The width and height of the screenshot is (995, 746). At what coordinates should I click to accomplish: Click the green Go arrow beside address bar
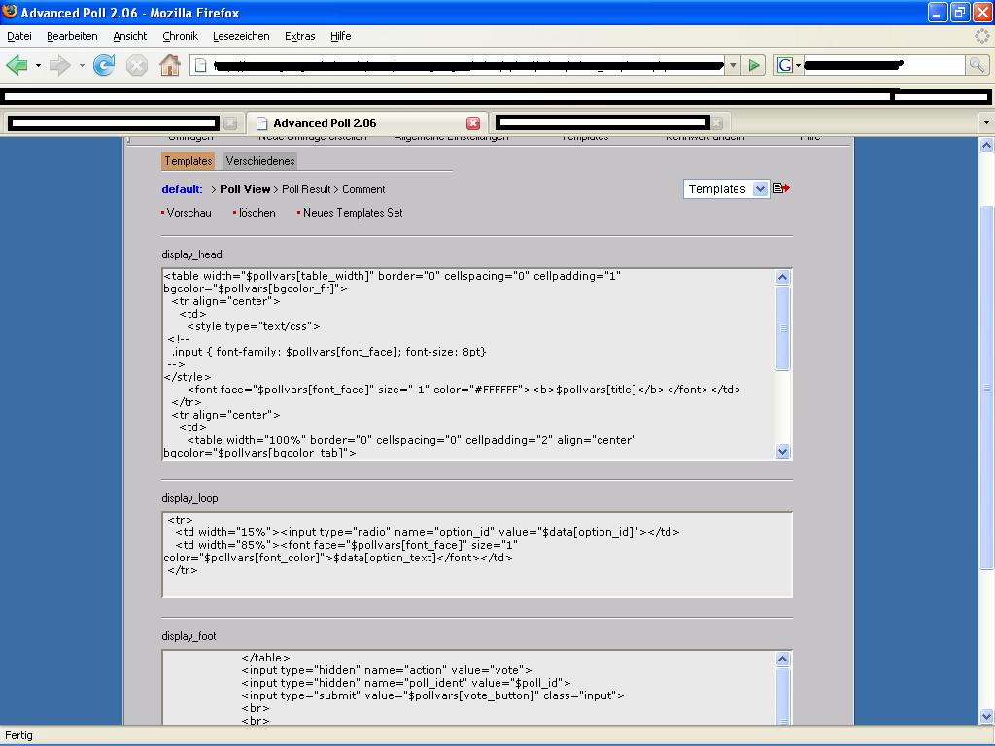coord(754,65)
